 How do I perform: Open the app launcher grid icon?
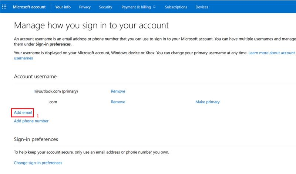click(4, 7)
